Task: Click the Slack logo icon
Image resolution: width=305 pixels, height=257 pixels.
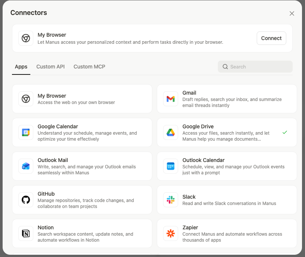Action: pyautogui.click(x=171, y=200)
